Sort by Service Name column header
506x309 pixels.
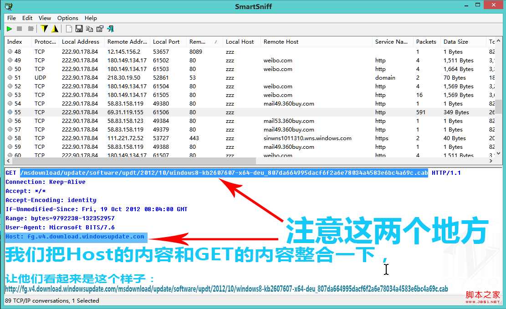393,41
